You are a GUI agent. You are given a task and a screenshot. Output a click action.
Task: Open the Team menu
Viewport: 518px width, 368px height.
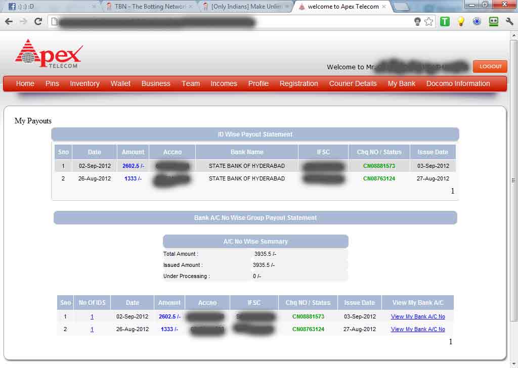point(191,83)
